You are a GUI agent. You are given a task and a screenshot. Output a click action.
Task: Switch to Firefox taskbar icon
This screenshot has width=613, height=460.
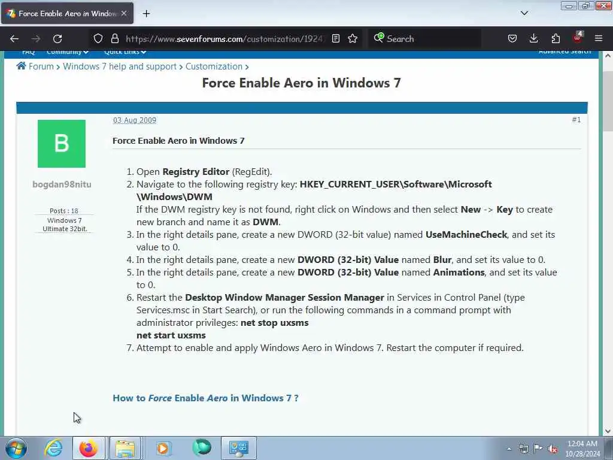coord(89,448)
